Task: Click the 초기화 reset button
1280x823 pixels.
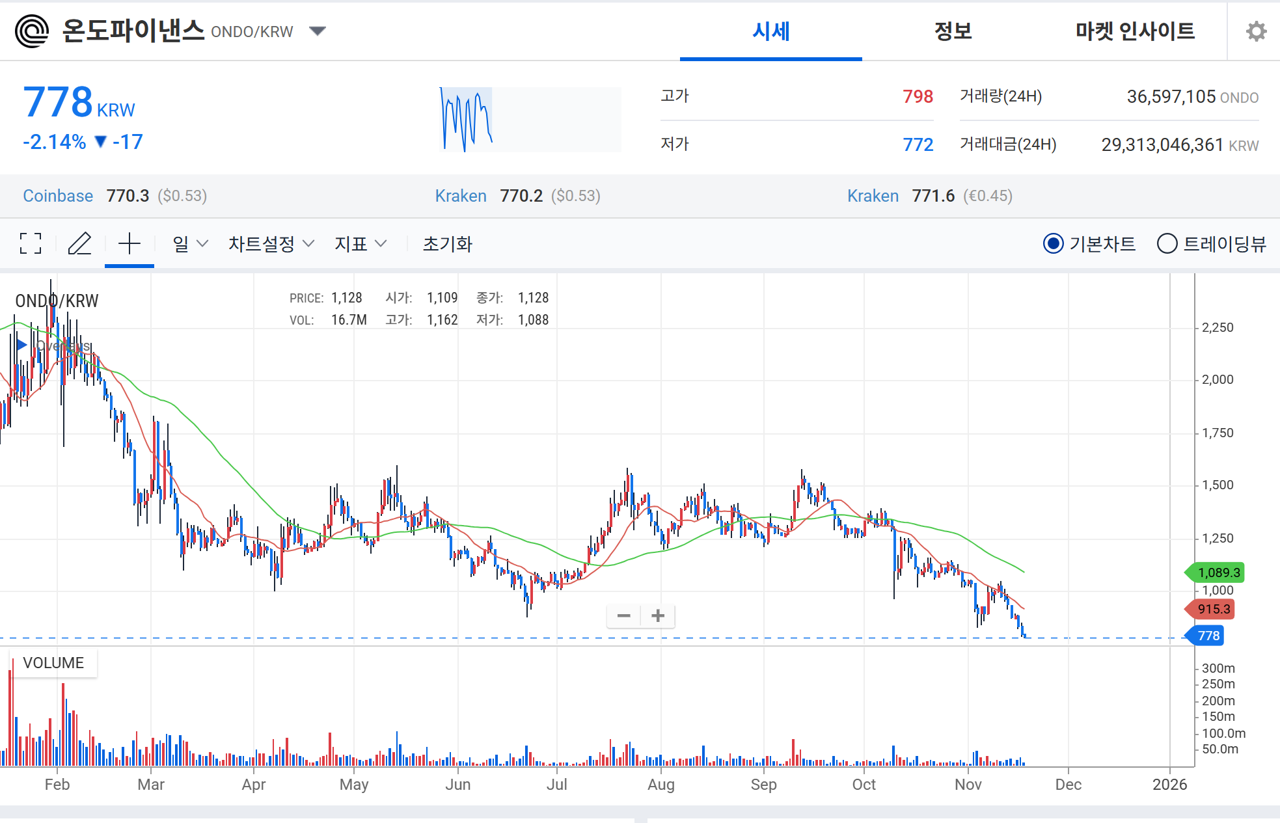Action: 447,244
